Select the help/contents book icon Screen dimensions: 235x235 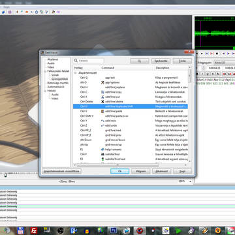[102, 149]
